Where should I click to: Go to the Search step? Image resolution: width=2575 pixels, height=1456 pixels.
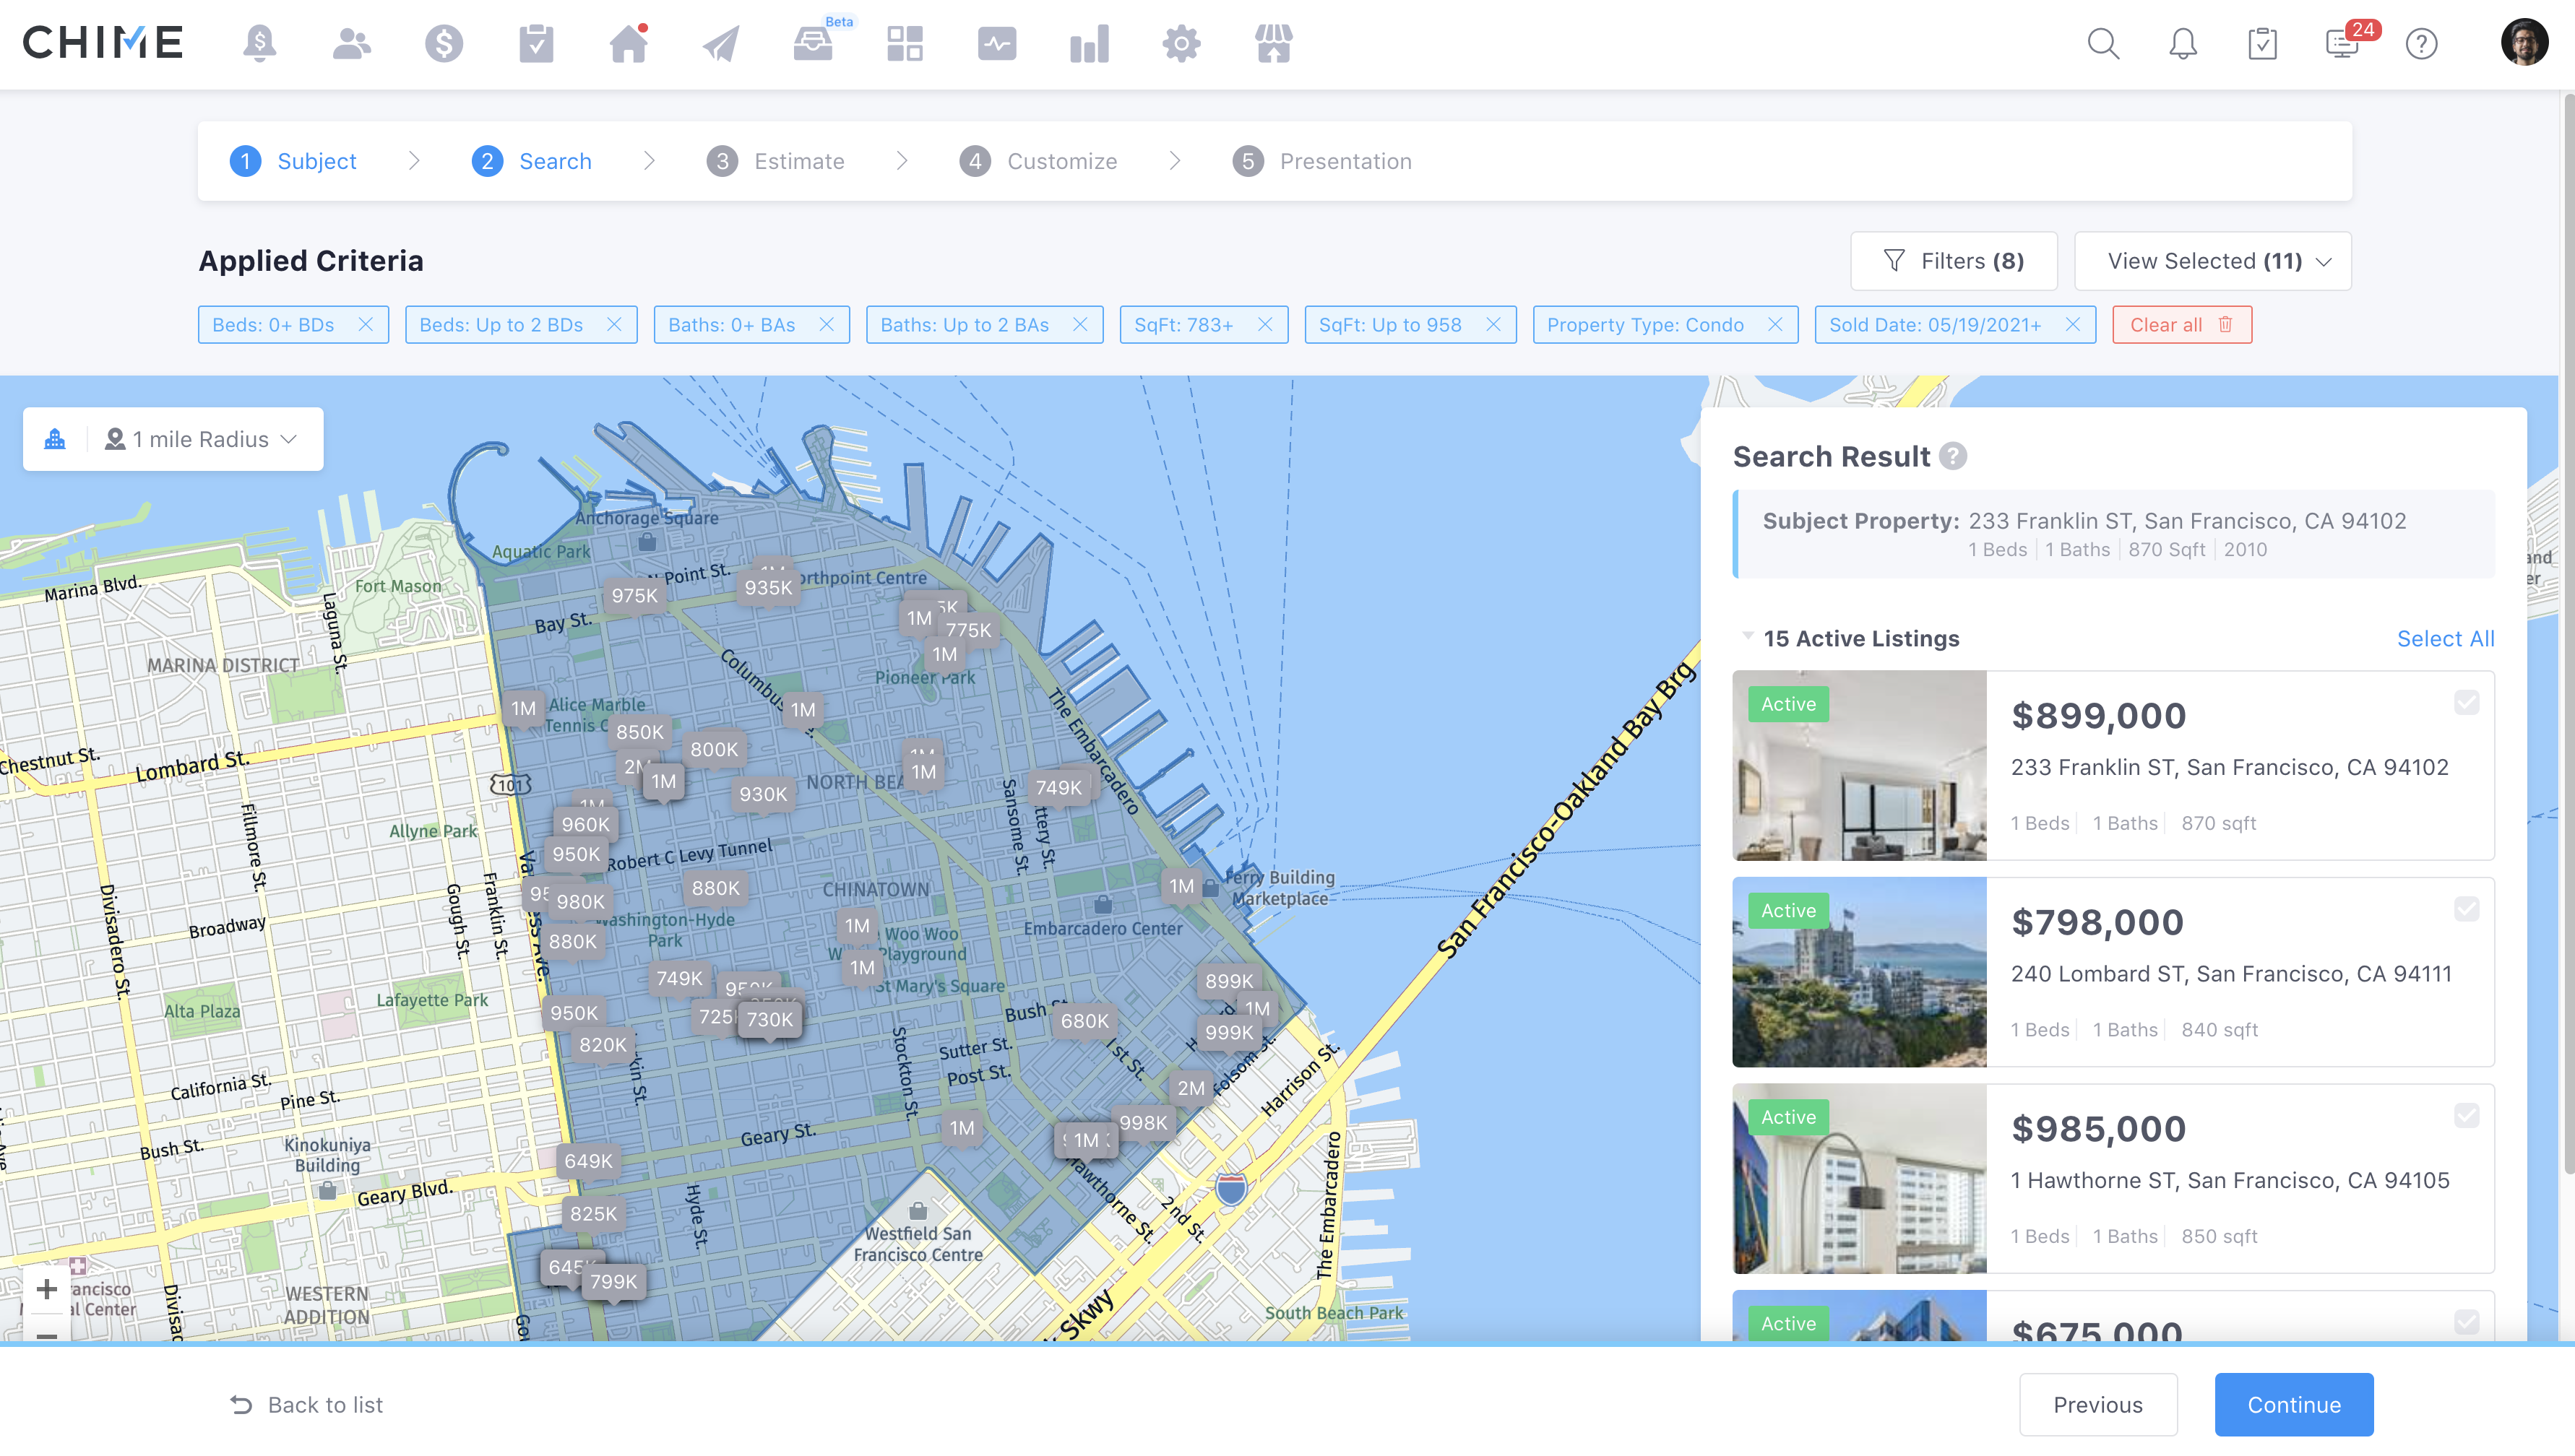531,161
